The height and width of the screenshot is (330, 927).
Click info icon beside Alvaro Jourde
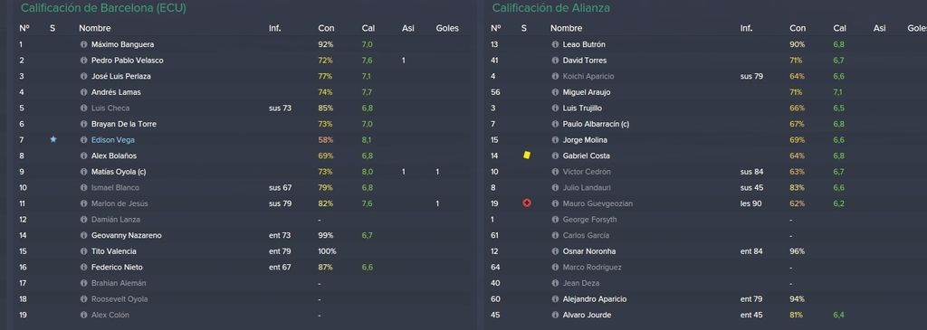pos(555,316)
